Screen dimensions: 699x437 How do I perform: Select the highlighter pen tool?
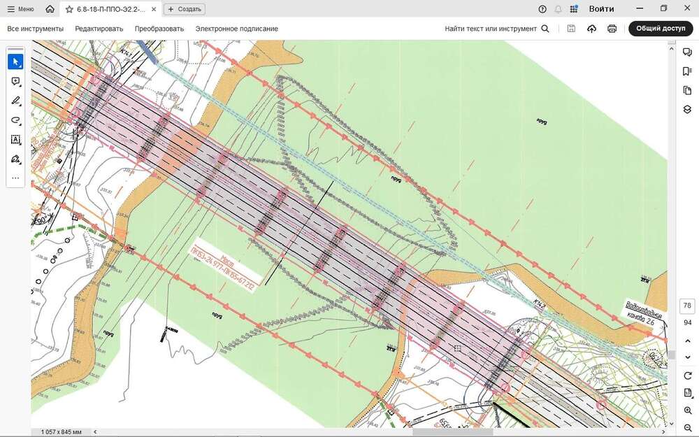[x=15, y=101]
